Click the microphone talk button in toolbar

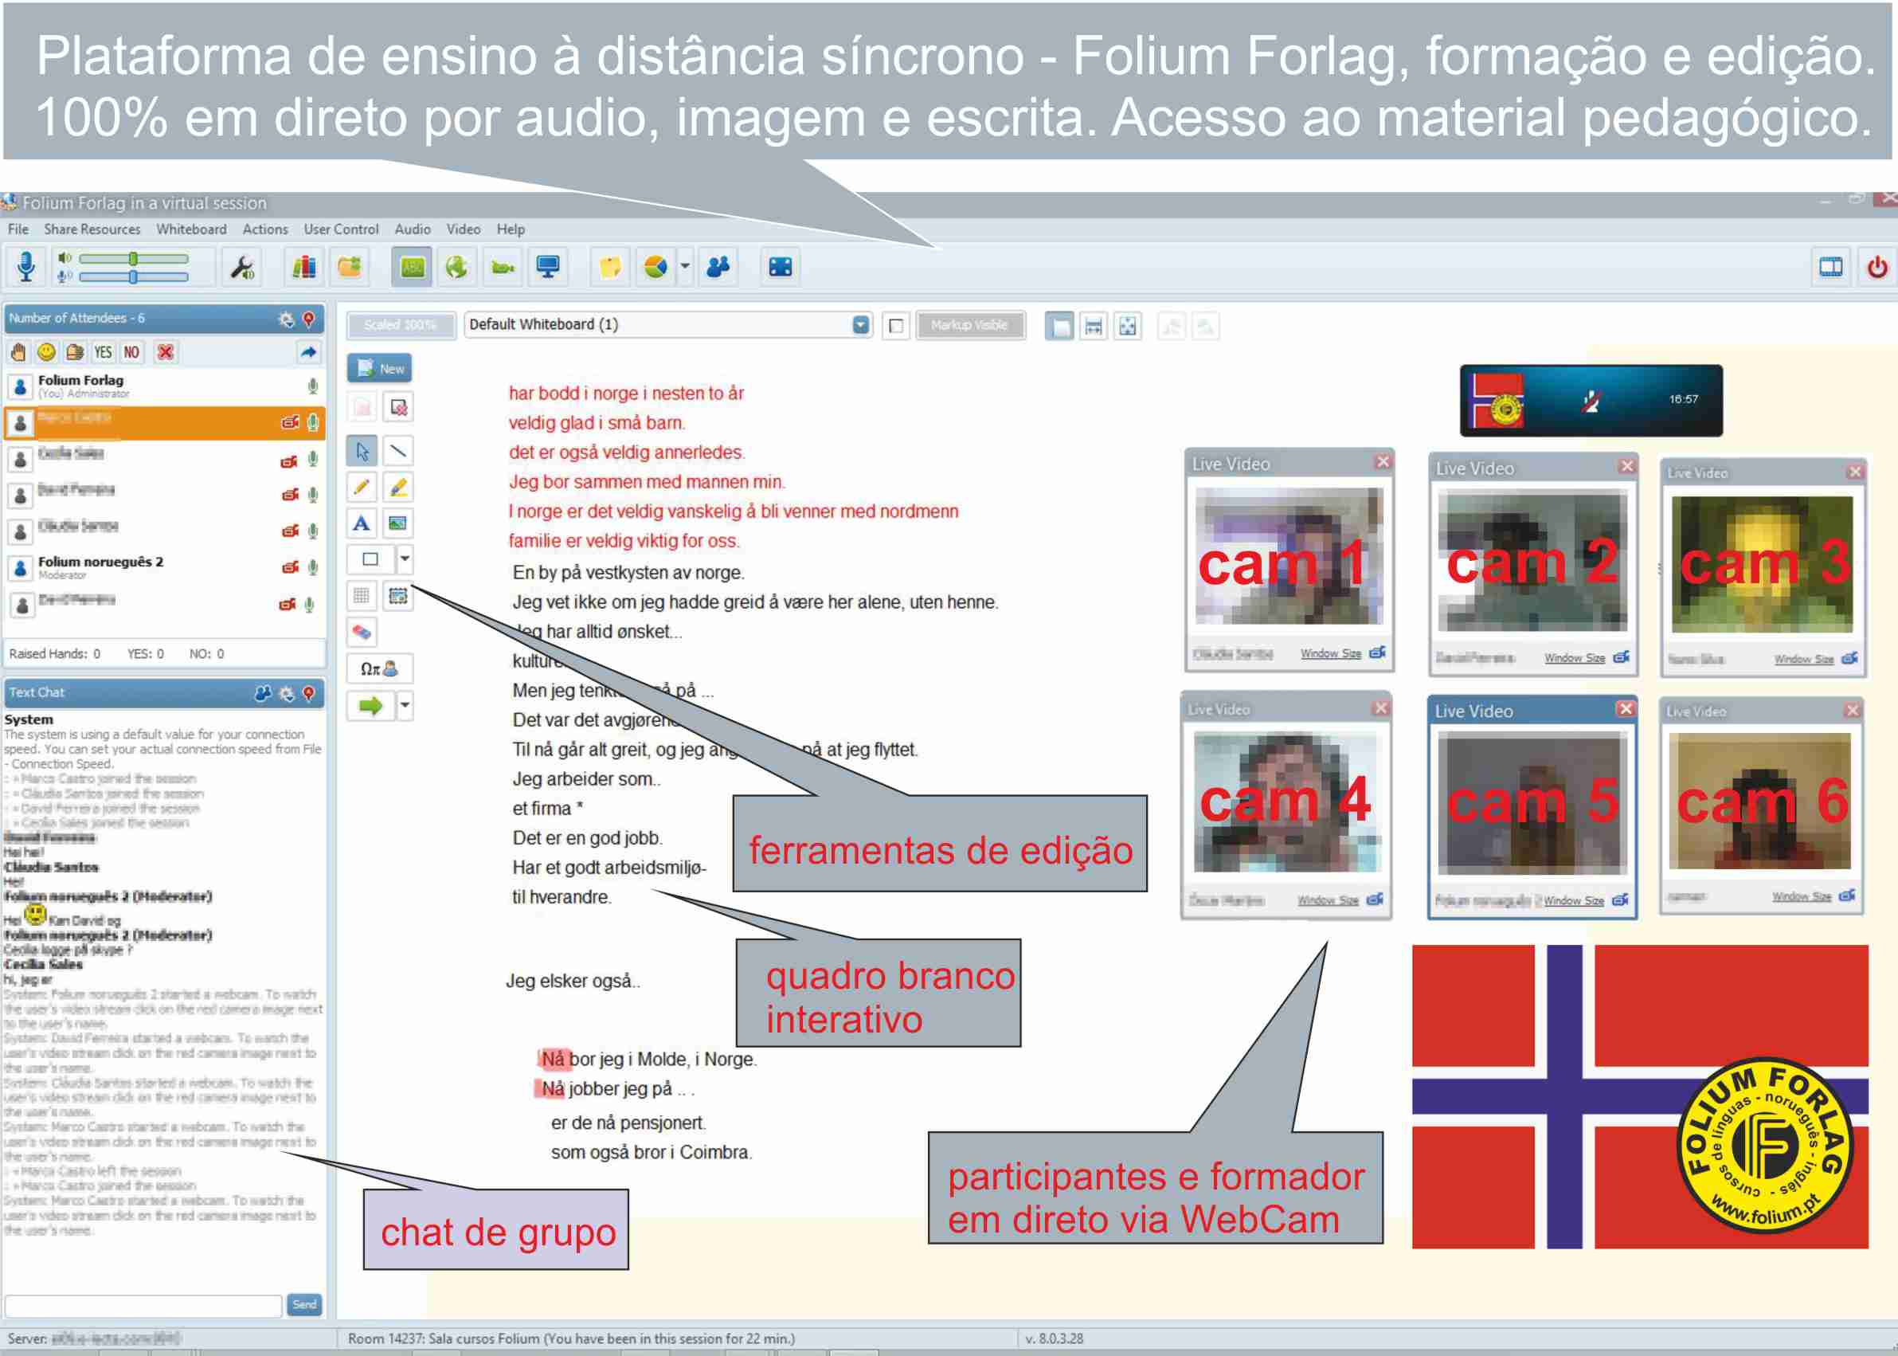(25, 266)
